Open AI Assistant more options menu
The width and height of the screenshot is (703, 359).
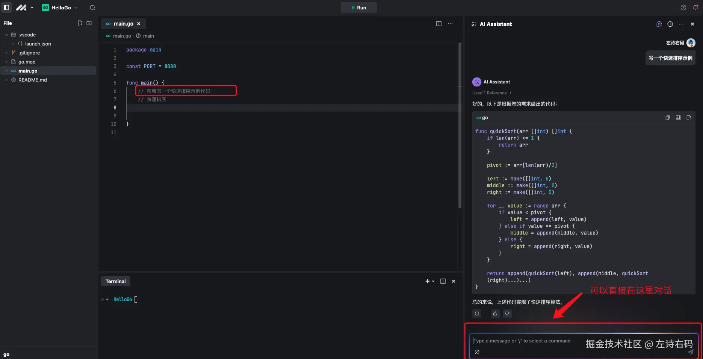[681, 24]
